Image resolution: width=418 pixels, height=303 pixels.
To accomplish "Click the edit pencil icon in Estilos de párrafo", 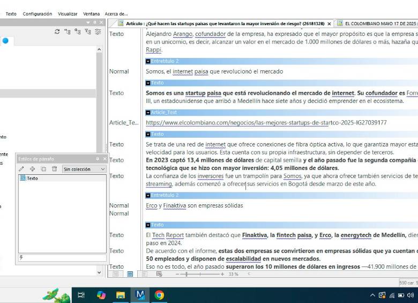I will click(21, 169).
